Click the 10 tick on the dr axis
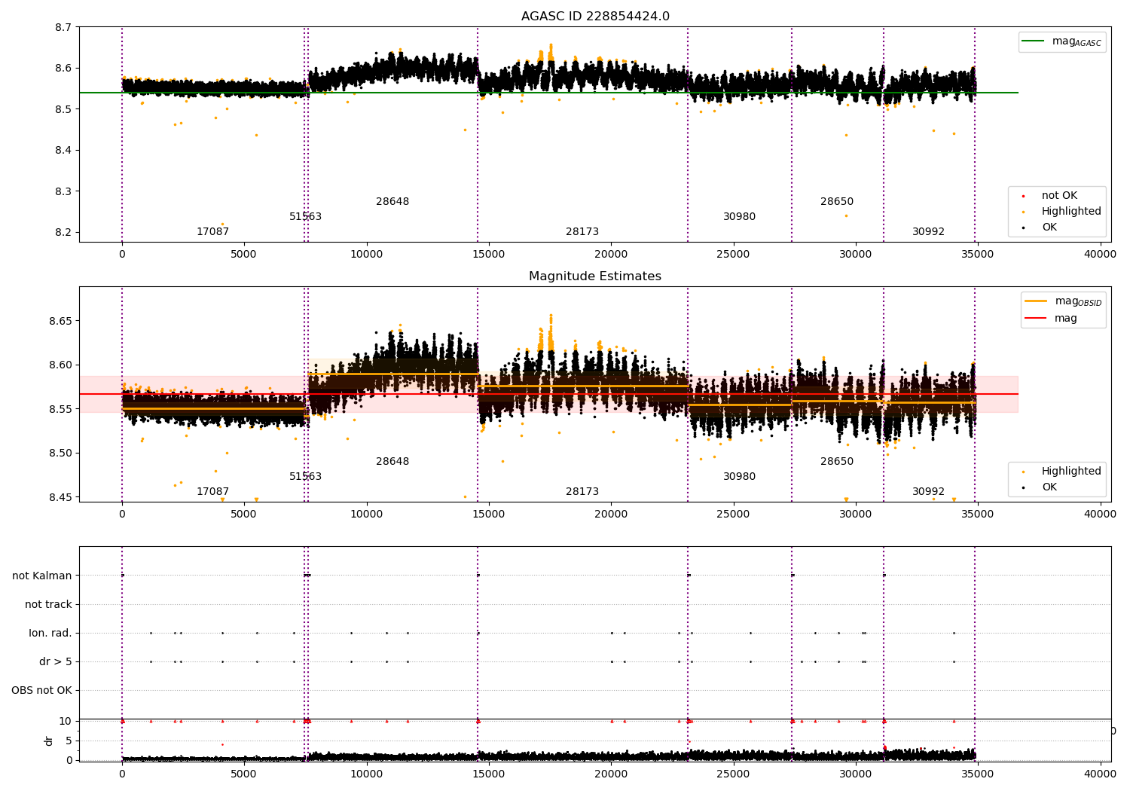Screen dimensions: 1130x791 coord(65,722)
